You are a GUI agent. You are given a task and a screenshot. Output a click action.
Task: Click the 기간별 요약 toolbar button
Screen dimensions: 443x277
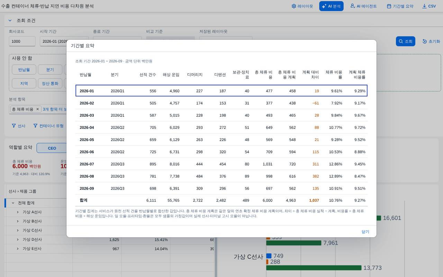coord(400,6)
